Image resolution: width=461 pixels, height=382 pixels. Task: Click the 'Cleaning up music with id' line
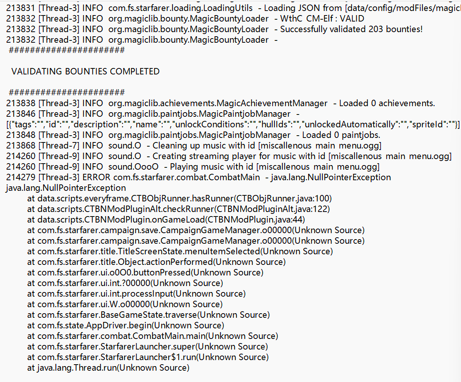(x=267, y=145)
